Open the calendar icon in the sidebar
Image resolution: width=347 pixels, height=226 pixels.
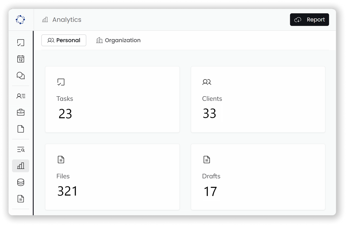[21, 59]
